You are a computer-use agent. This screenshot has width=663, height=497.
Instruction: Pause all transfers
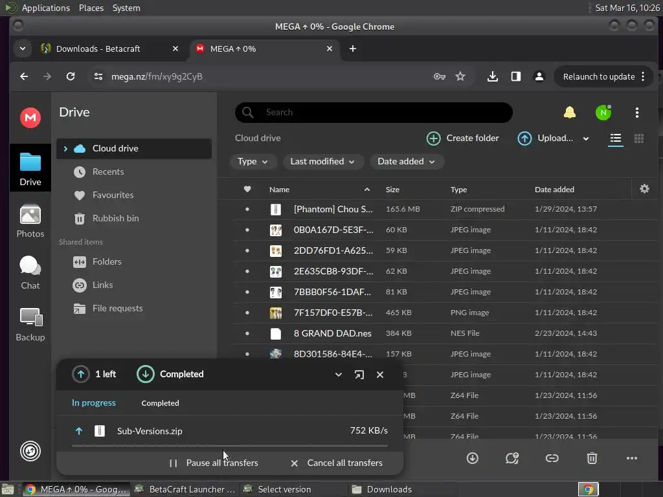coord(214,463)
